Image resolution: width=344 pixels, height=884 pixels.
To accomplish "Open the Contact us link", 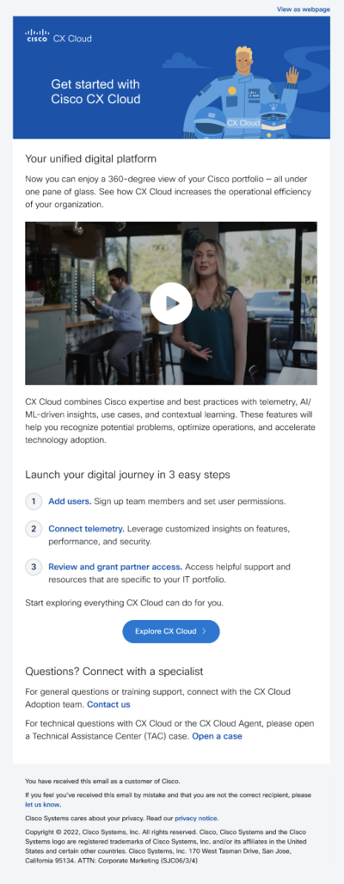I will click(108, 704).
